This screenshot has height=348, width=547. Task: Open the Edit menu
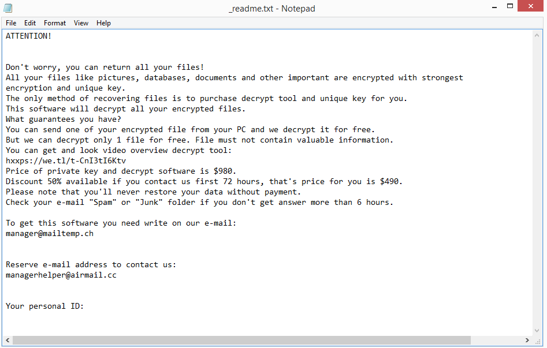(x=30, y=23)
